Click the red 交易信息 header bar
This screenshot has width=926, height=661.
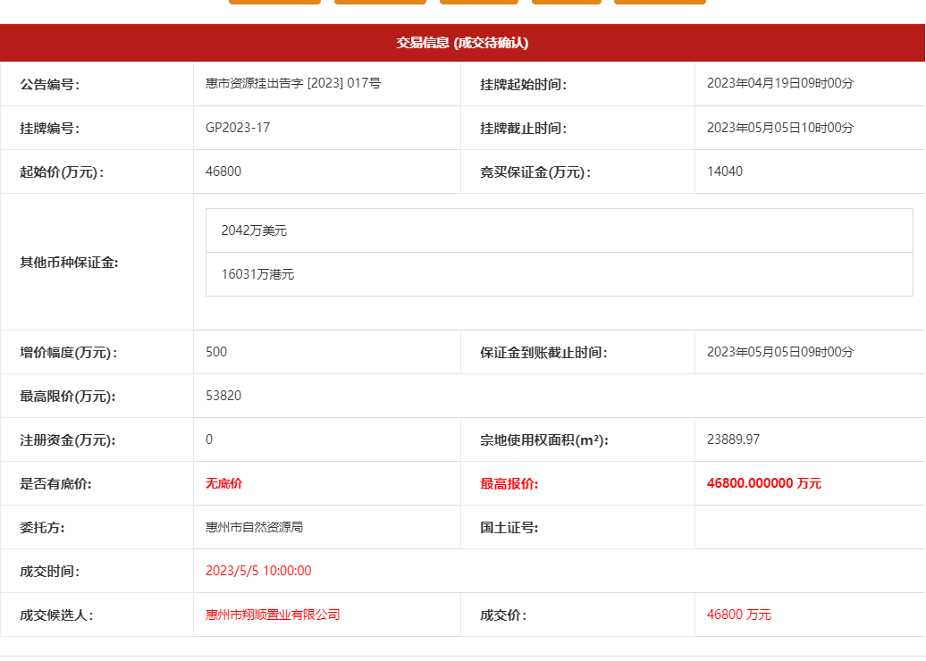pyautogui.click(x=462, y=43)
